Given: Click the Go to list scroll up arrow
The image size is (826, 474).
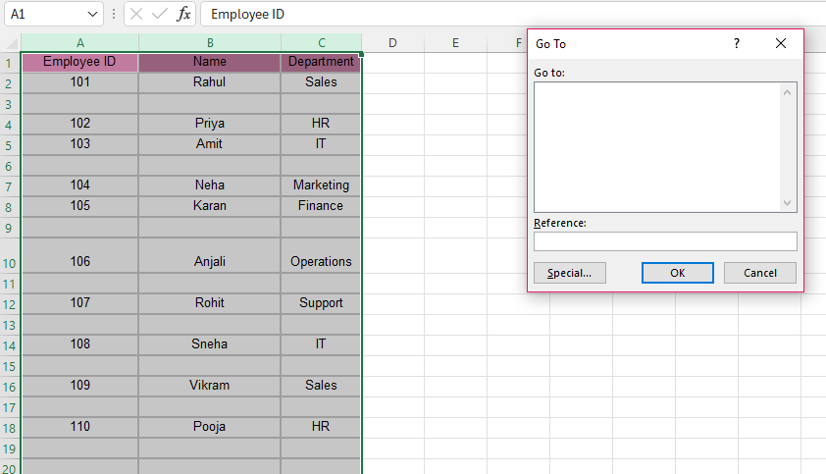Looking at the screenshot, I should pyautogui.click(x=787, y=91).
